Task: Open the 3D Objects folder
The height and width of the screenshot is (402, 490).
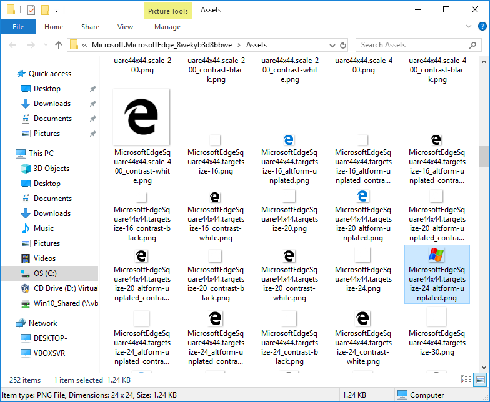Action: pos(51,169)
